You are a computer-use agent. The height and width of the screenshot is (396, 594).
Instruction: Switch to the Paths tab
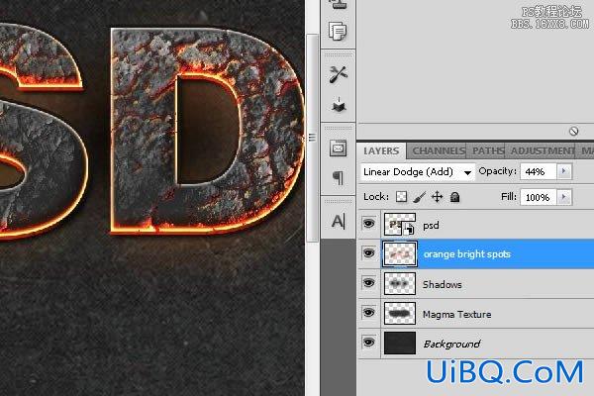pyautogui.click(x=487, y=150)
